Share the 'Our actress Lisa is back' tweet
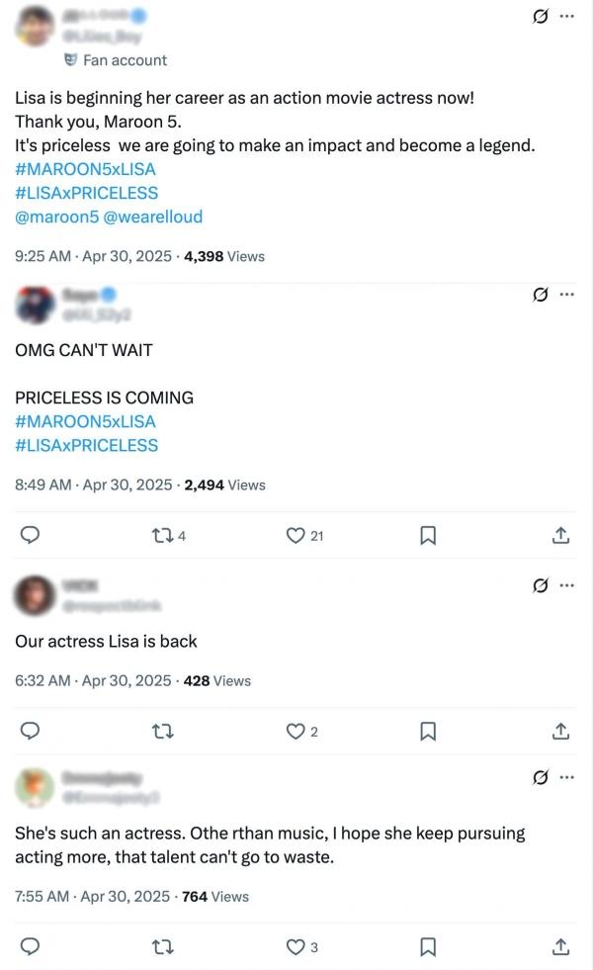The image size is (593, 970). (560, 730)
